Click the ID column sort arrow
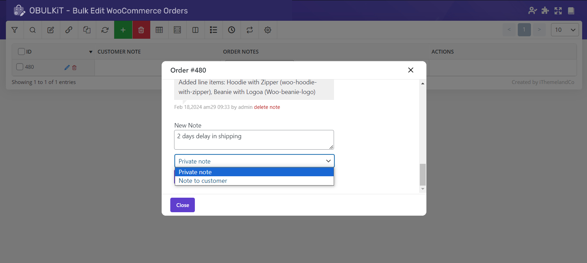587x263 pixels. (91, 52)
